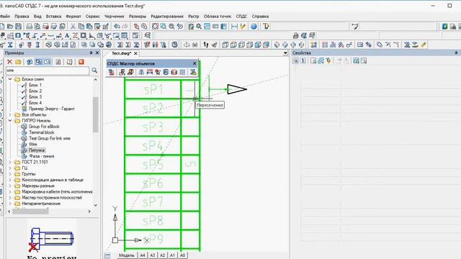The image size is (461, 259).
Task: Click the Redo arrow icon
Action: pyautogui.click(x=125, y=27)
